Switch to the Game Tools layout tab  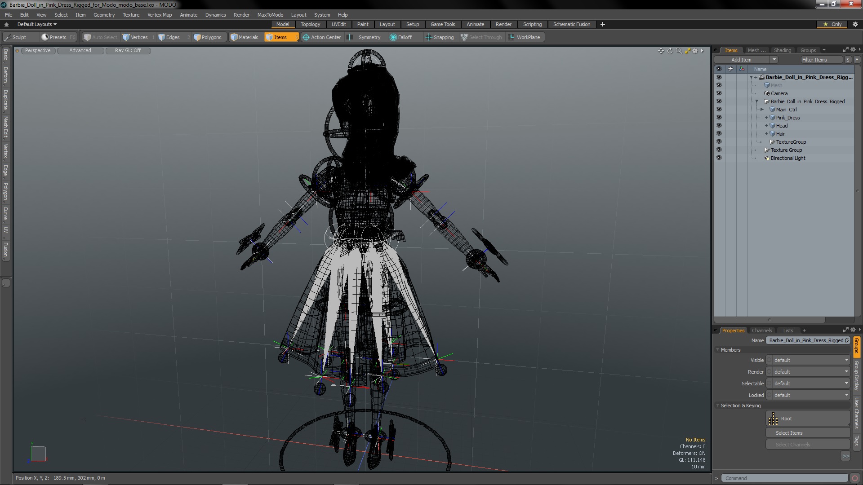tap(442, 24)
